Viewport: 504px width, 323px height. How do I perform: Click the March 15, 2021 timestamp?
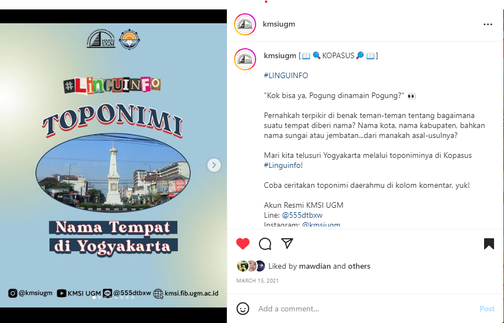pyautogui.click(x=257, y=280)
